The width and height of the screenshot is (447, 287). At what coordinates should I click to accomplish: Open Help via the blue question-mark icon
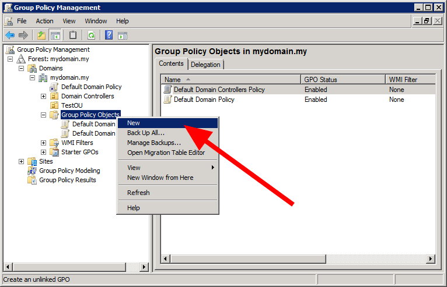point(109,35)
